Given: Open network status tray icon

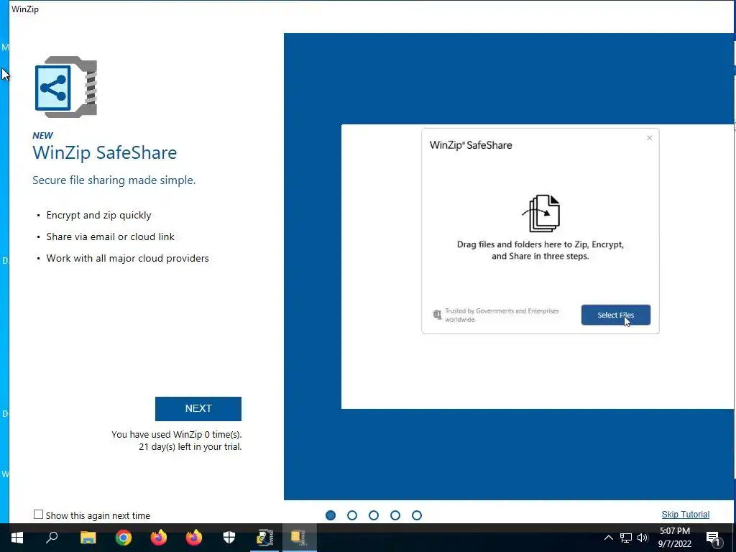Looking at the screenshot, I should [x=626, y=538].
